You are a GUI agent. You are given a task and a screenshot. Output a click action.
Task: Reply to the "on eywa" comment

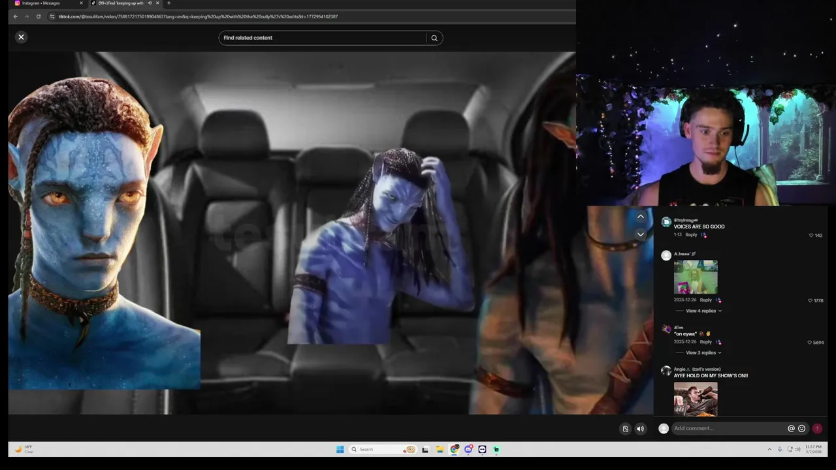(x=706, y=342)
